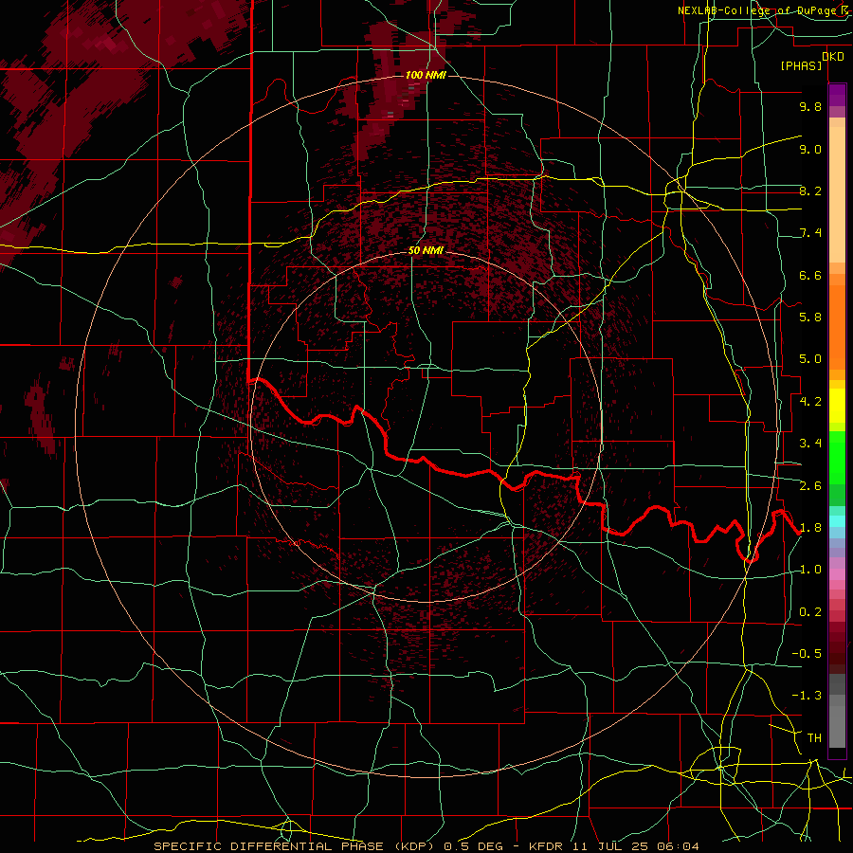Click the "50 NMI" range ring label

click(x=426, y=250)
